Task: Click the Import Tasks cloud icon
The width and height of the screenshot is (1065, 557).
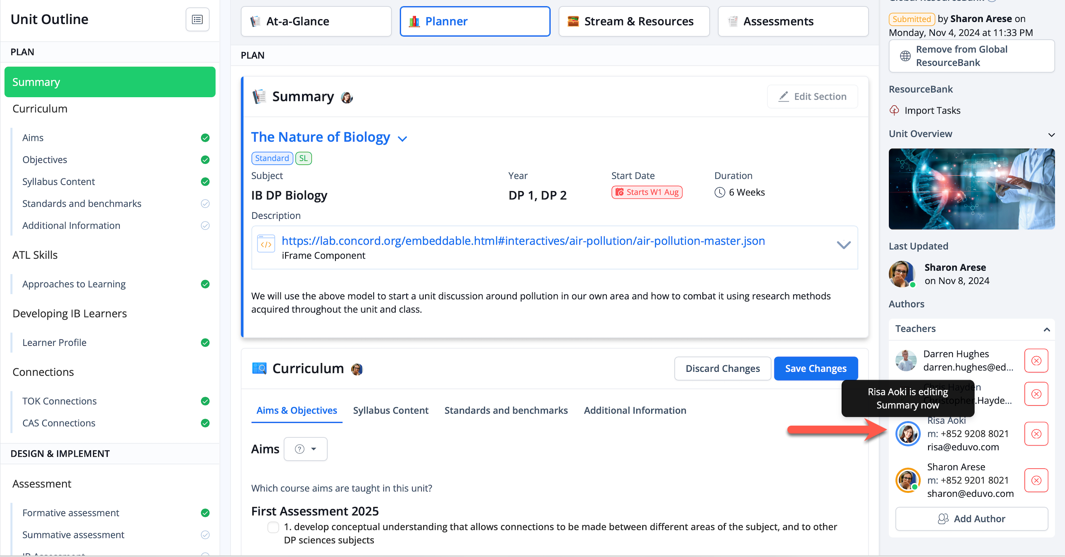Action: pyautogui.click(x=894, y=111)
